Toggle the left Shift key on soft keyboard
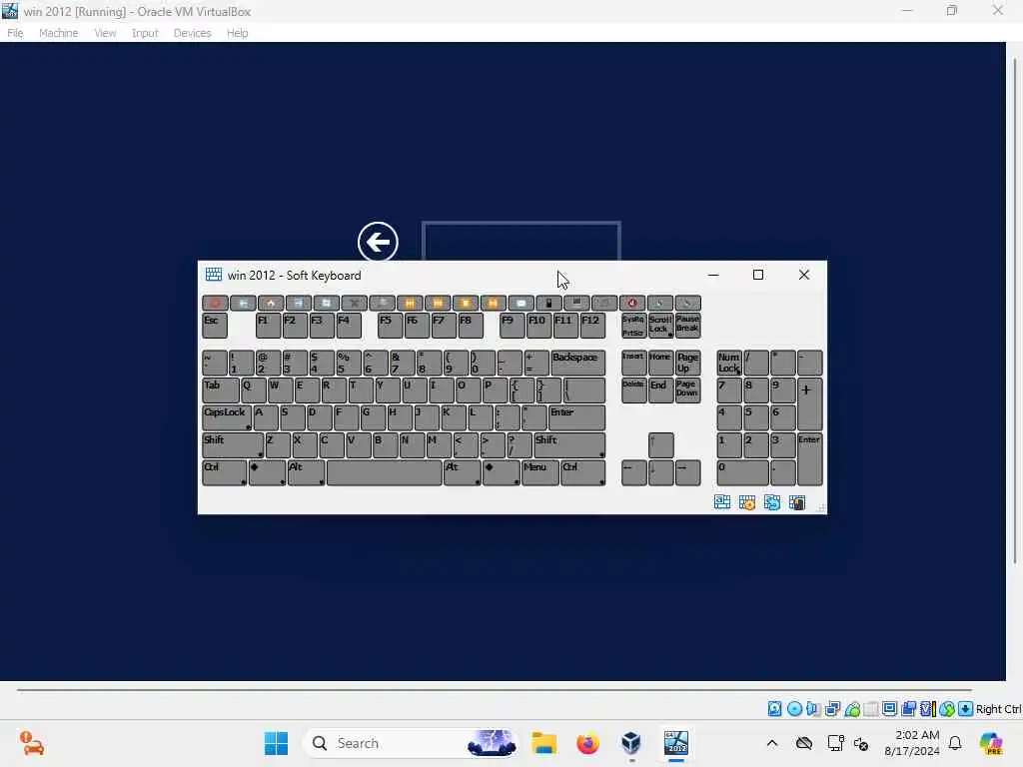 tap(232, 444)
